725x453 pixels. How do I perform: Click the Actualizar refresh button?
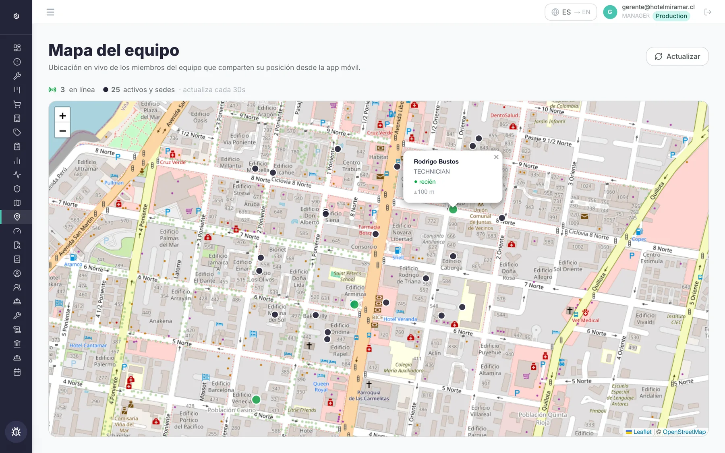click(677, 56)
